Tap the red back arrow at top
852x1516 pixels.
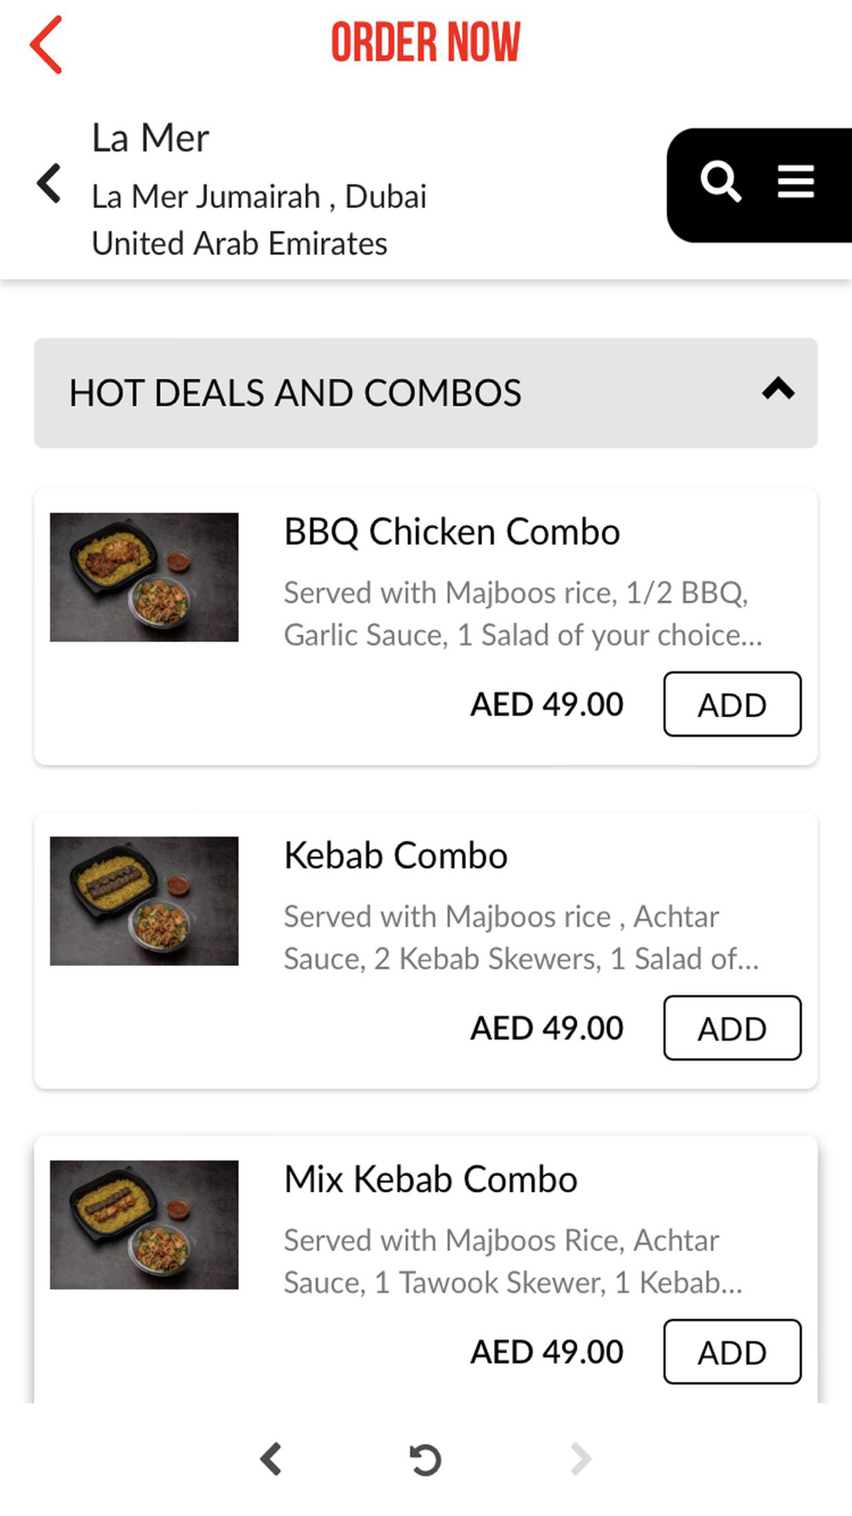[x=47, y=44]
